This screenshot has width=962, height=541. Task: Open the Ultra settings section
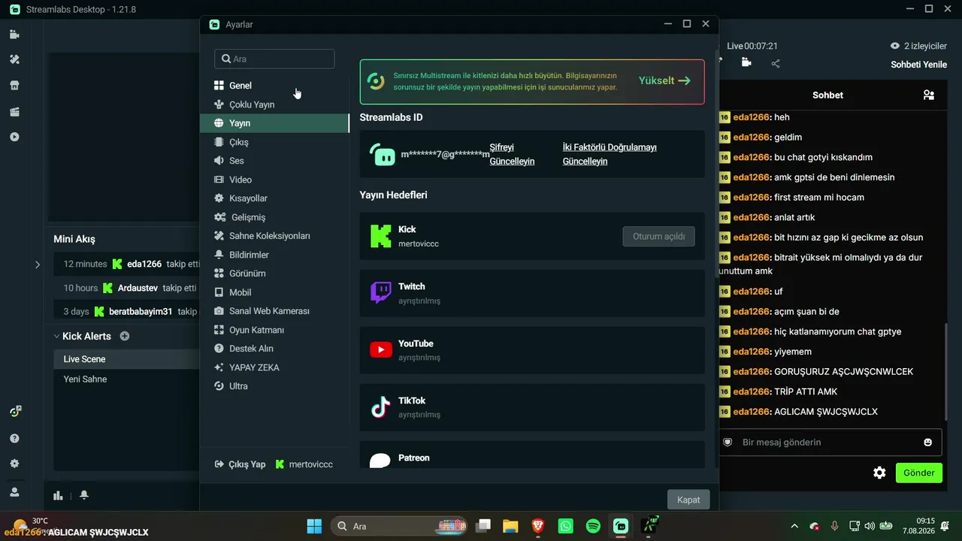274,386
